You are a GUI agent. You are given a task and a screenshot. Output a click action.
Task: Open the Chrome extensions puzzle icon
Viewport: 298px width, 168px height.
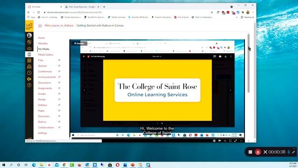pos(243,12)
